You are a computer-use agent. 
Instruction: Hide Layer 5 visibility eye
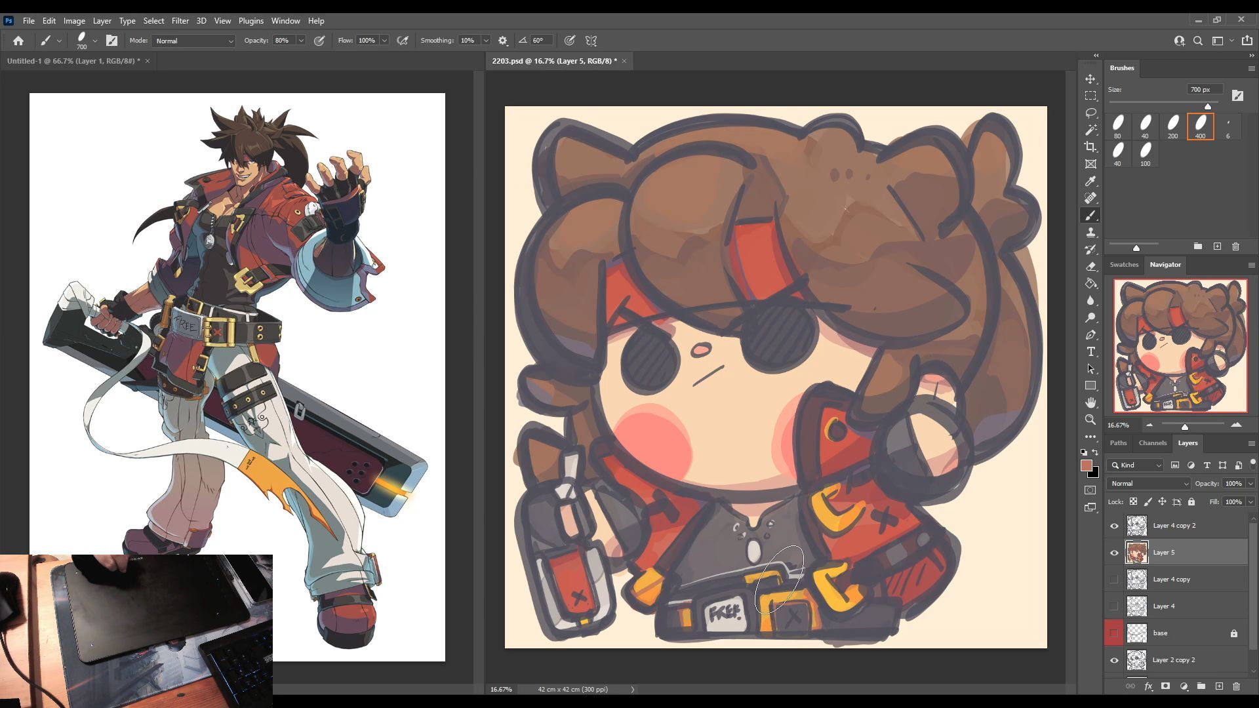[1114, 553]
